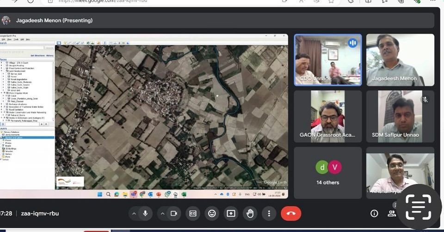The width and height of the screenshot is (444, 232).
Task: Toggle the Terrain layer checkbox
Action: click(1, 160)
